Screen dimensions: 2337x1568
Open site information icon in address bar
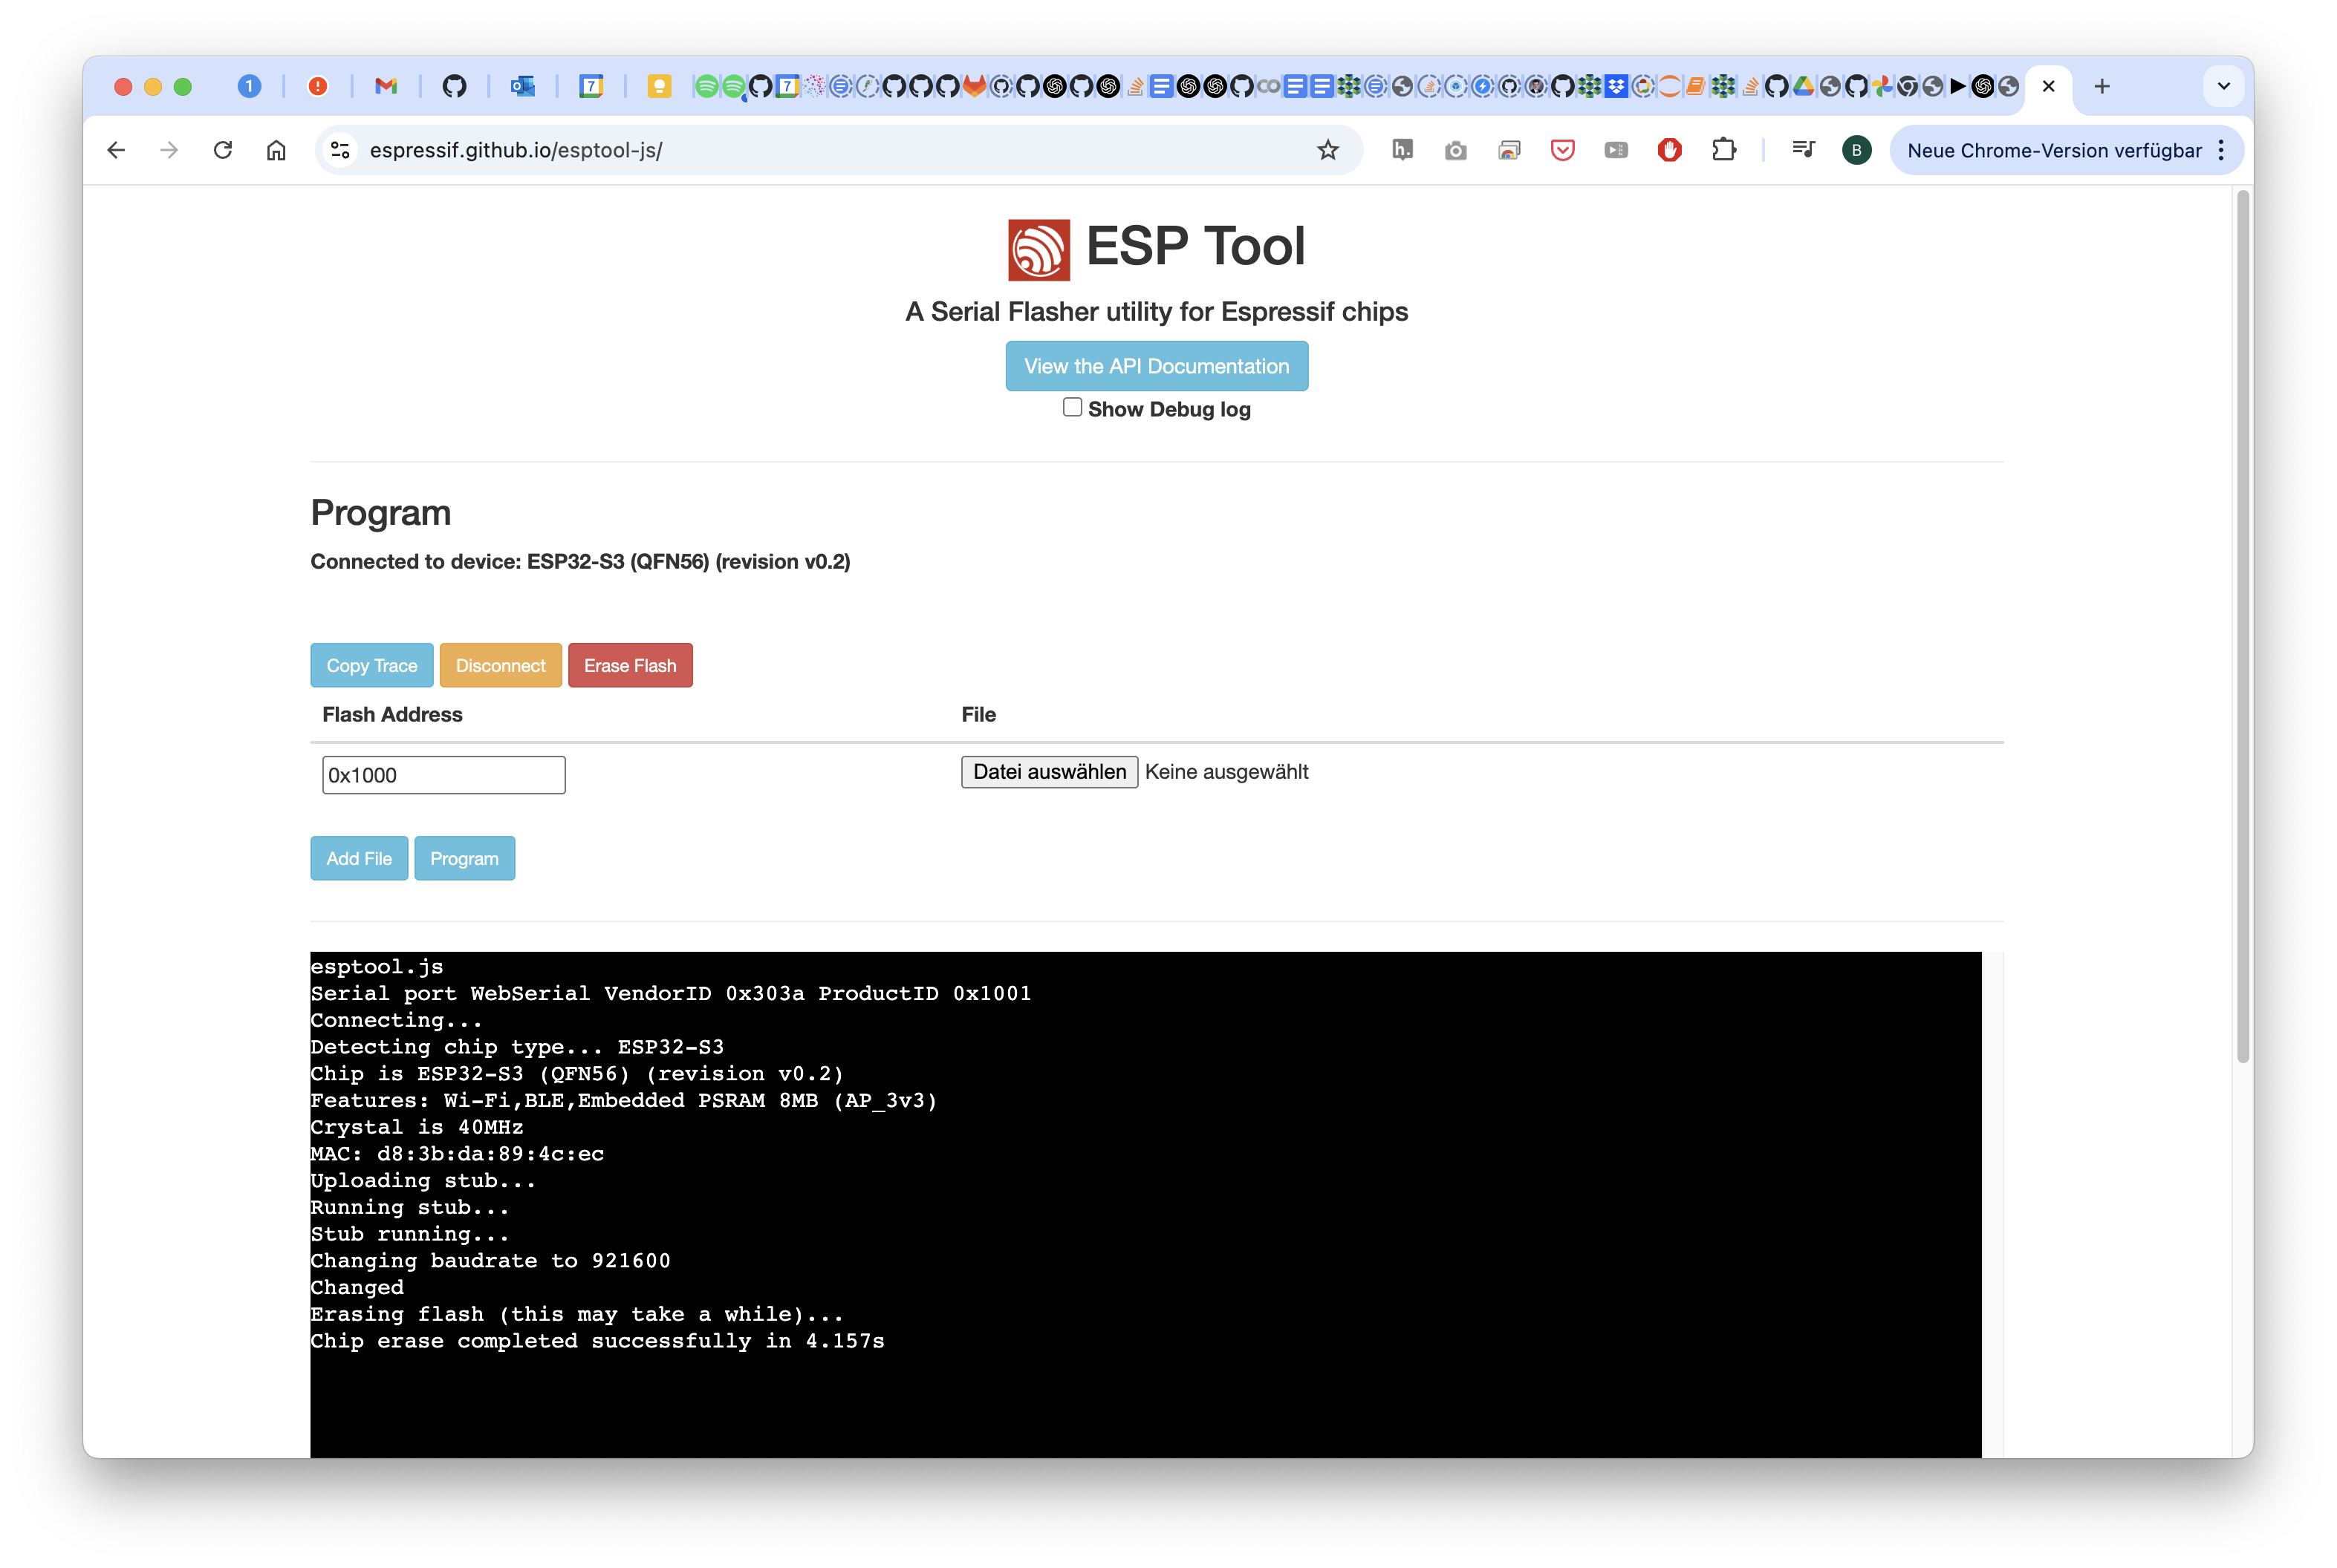(340, 150)
